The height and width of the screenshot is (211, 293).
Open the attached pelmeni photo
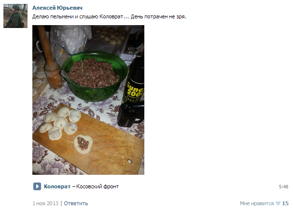[88, 100]
